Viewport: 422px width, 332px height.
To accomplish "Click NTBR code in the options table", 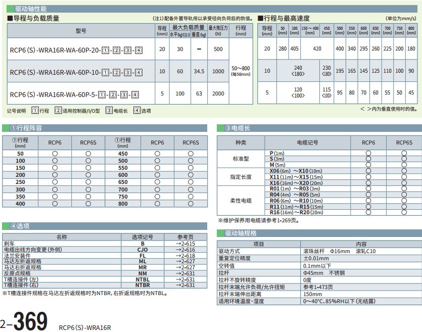I will click(143, 285).
